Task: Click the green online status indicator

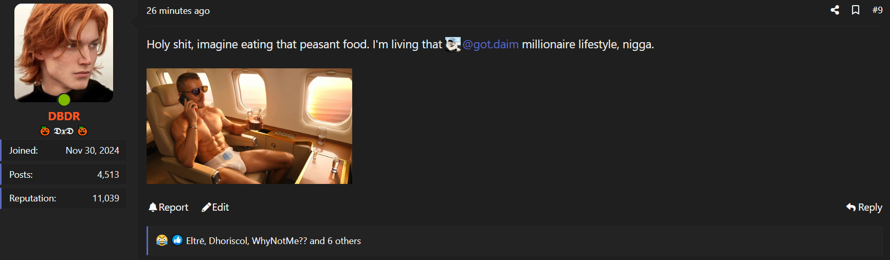Action: pyautogui.click(x=64, y=100)
